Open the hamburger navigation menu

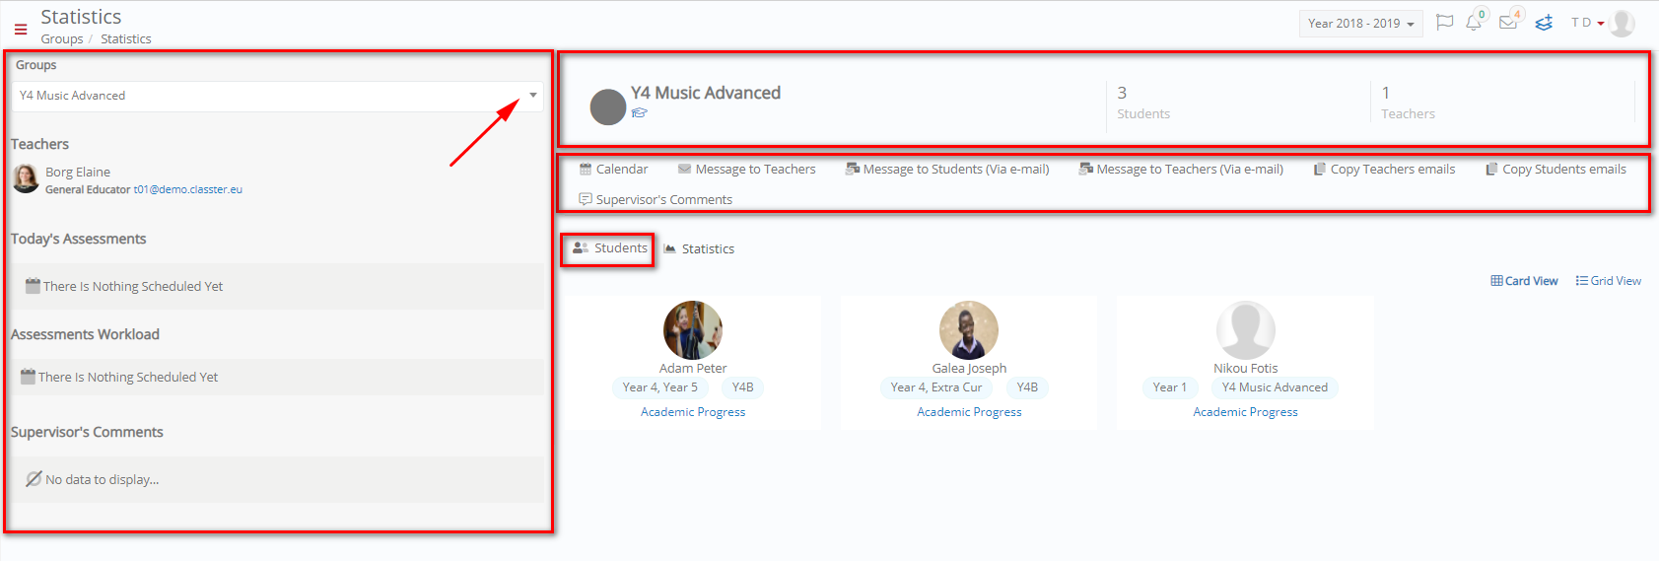tap(21, 30)
